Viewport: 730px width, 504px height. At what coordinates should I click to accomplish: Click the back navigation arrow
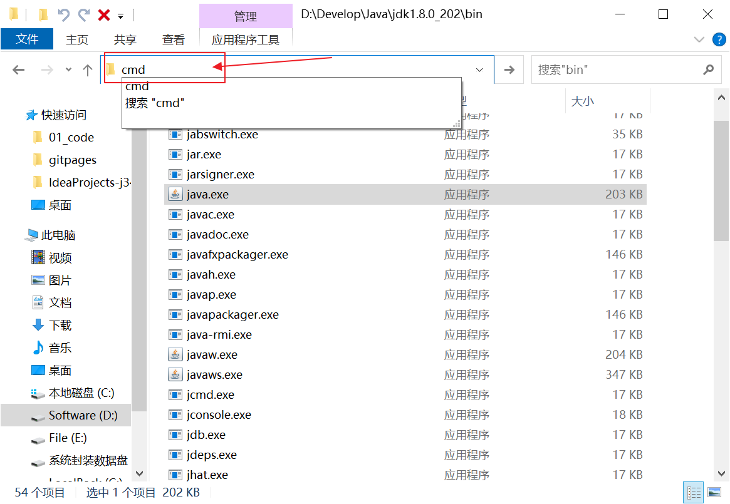tap(19, 70)
